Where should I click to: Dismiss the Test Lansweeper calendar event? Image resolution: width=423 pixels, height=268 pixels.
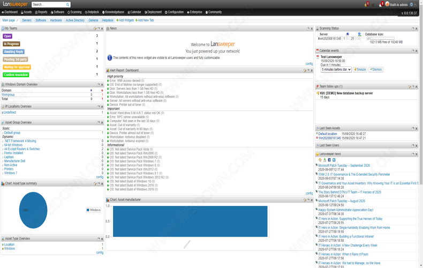[x=376, y=70]
